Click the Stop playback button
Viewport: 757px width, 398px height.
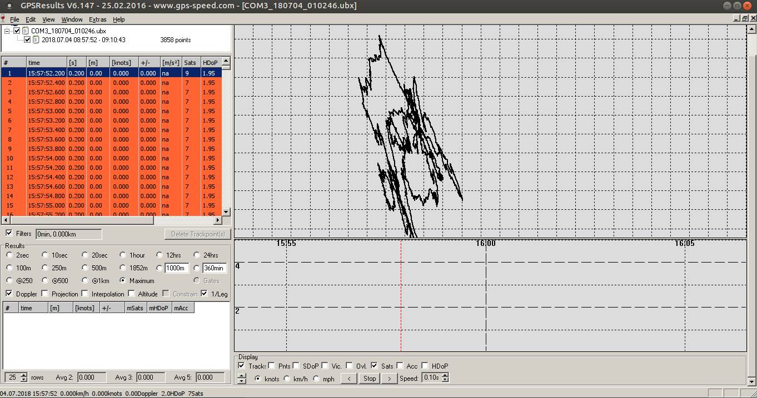pos(370,379)
